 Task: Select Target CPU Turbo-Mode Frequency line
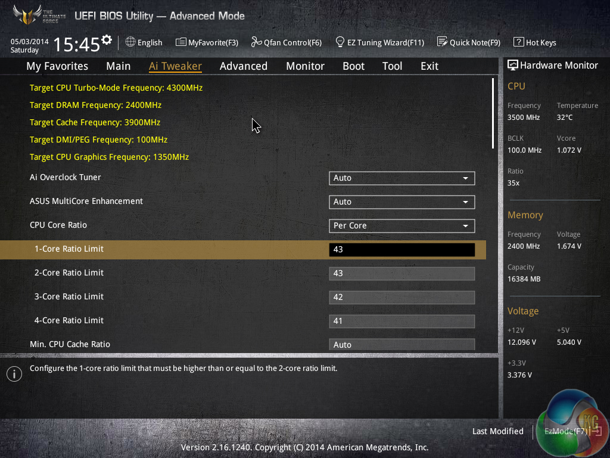click(x=116, y=88)
